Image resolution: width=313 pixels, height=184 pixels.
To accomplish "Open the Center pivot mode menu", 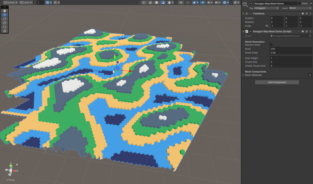I will 11,2.
